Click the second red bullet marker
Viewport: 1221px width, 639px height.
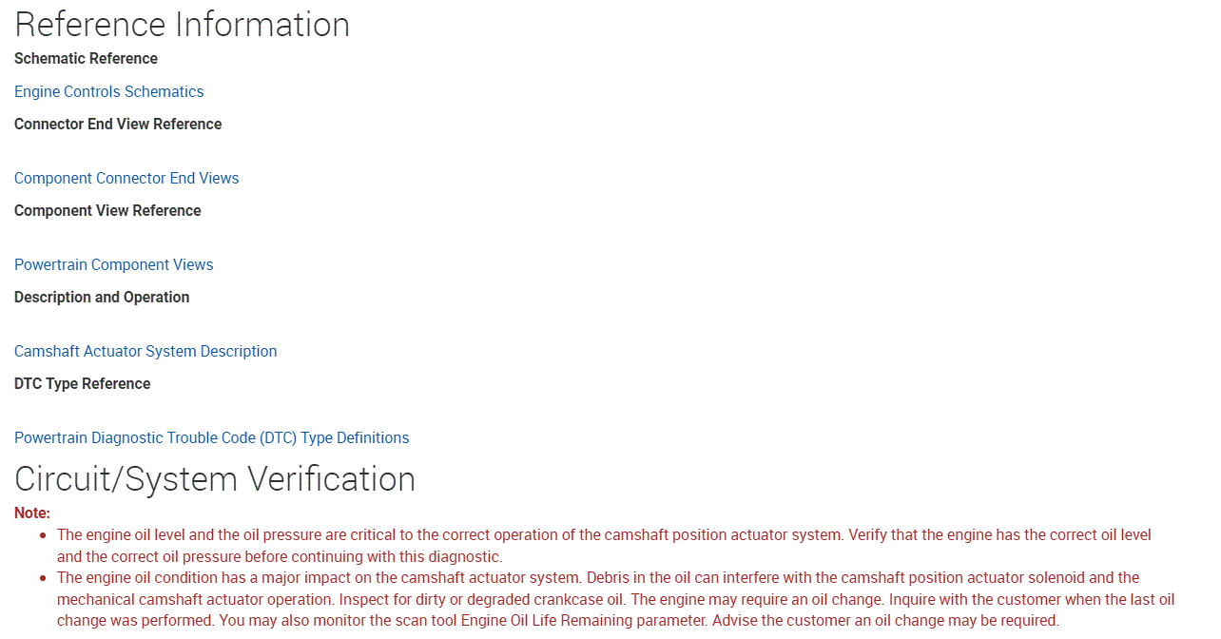(x=43, y=578)
